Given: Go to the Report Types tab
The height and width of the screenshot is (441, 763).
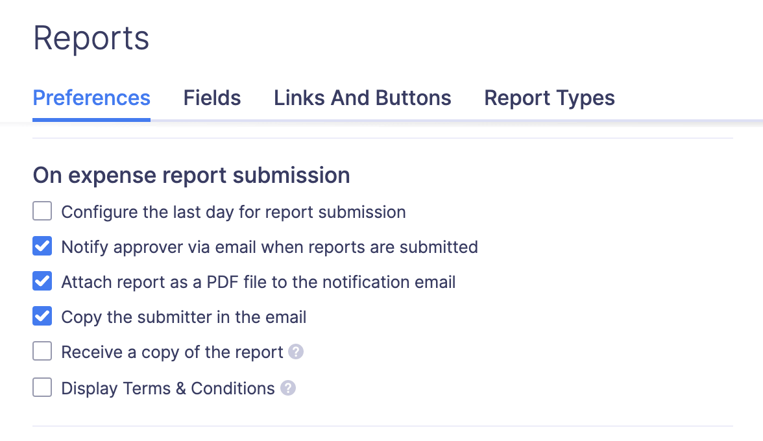Looking at the screenshot, I should pos(550,98).
